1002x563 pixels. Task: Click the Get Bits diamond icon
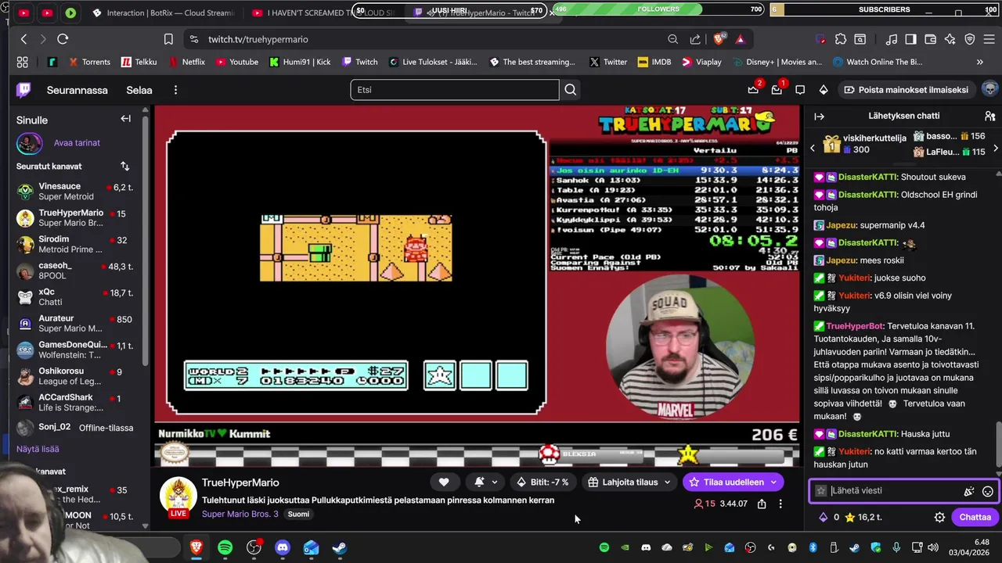[824, 90]
